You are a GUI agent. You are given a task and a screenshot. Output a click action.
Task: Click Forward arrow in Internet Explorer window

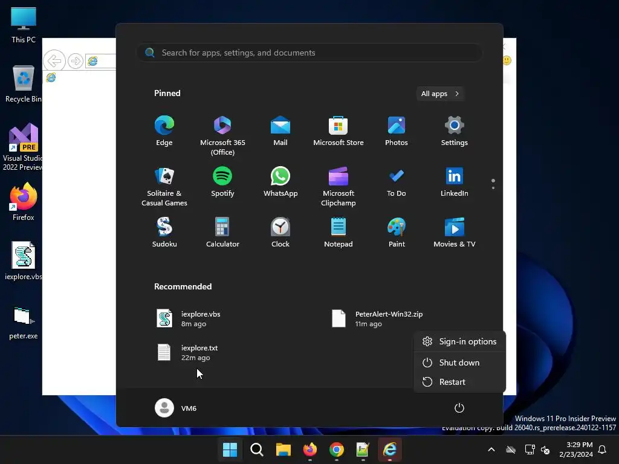pyautogui.click(x=75, y=61)
